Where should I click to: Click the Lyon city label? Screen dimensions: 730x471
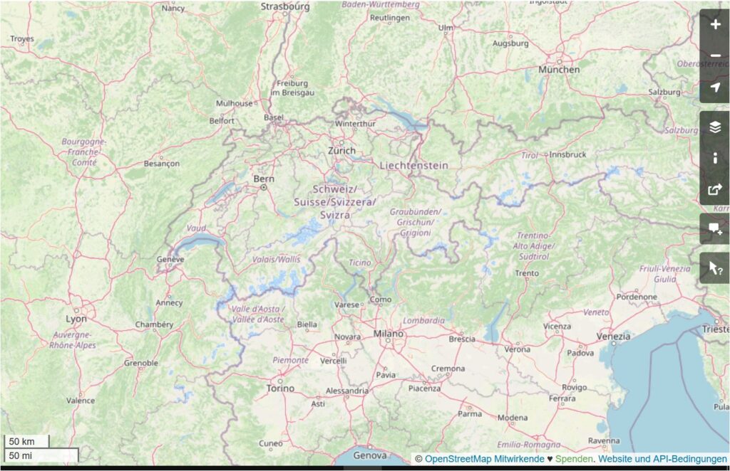(x=76, y=319)
